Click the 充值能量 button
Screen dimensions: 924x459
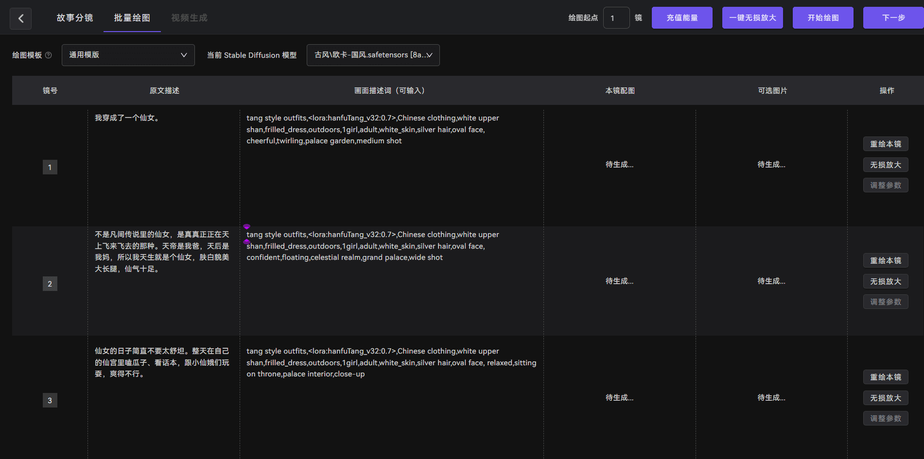pos(682,18)
